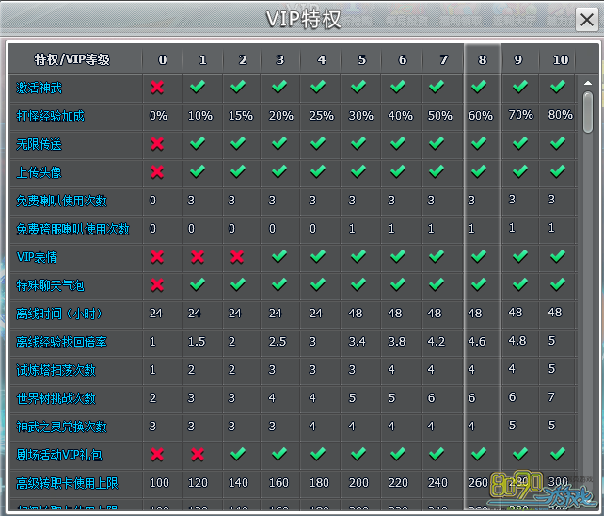Click the green check for 无限传送 at VIP 5
The width and height of the screenshot is (604, 516).
click(358, 144)
